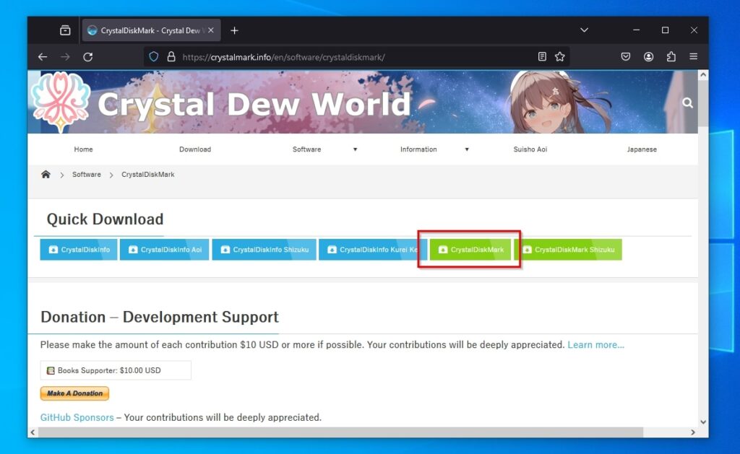Viewport: 740px width, 454px height.
Task: Open the GitHub Sponsors link
Action: tap(77, 417)
